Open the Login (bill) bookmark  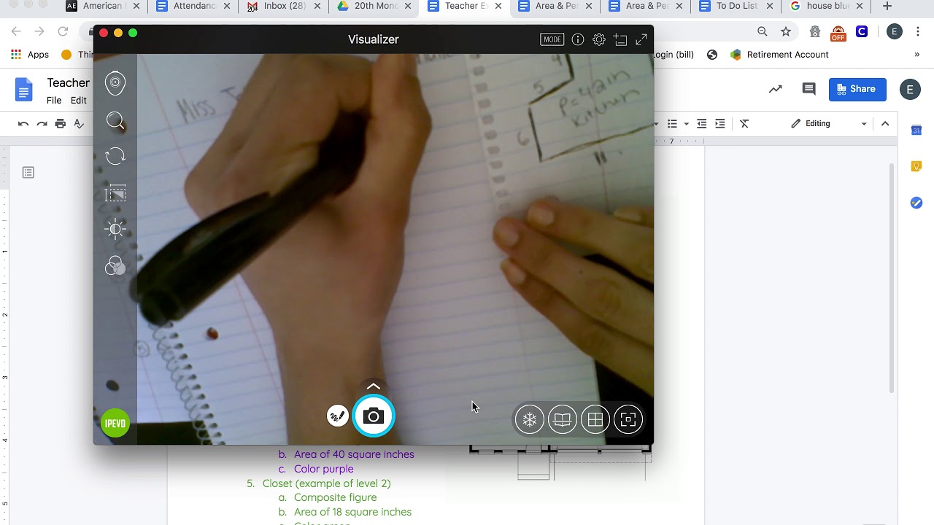674,55
